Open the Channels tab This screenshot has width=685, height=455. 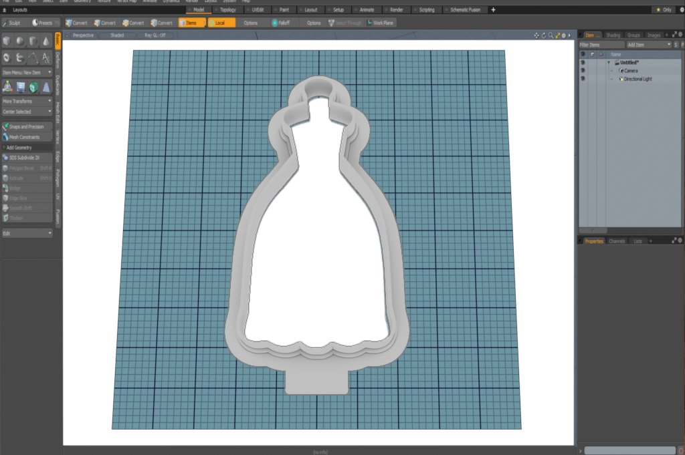click(x=616, y=241)
